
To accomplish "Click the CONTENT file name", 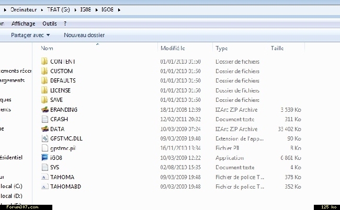I will click(63, 62).
